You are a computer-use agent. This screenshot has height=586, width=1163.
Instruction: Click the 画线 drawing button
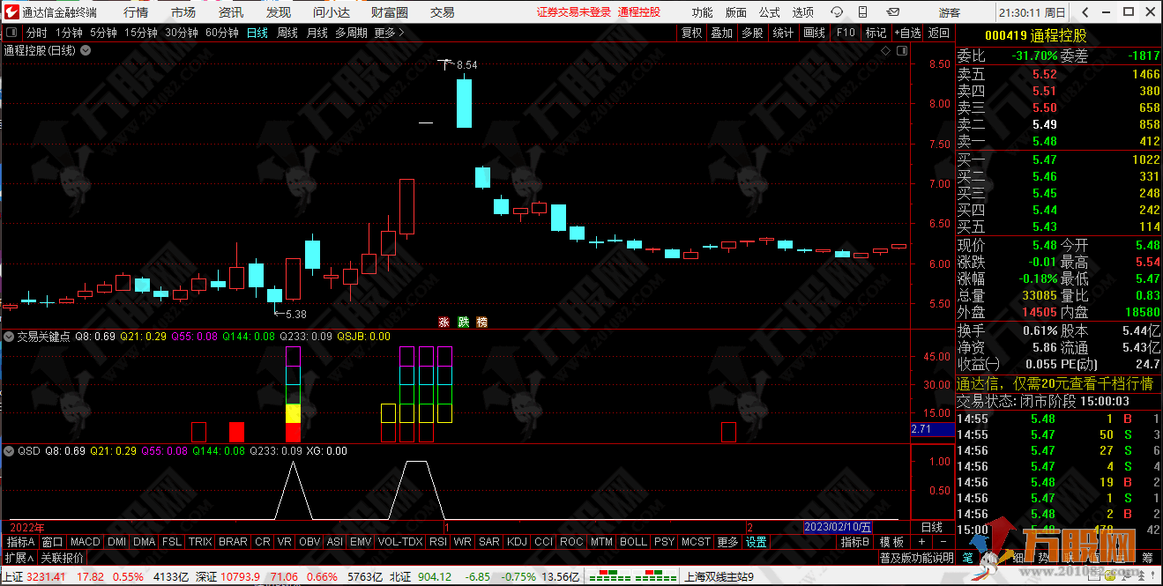(x=815, y=33)
